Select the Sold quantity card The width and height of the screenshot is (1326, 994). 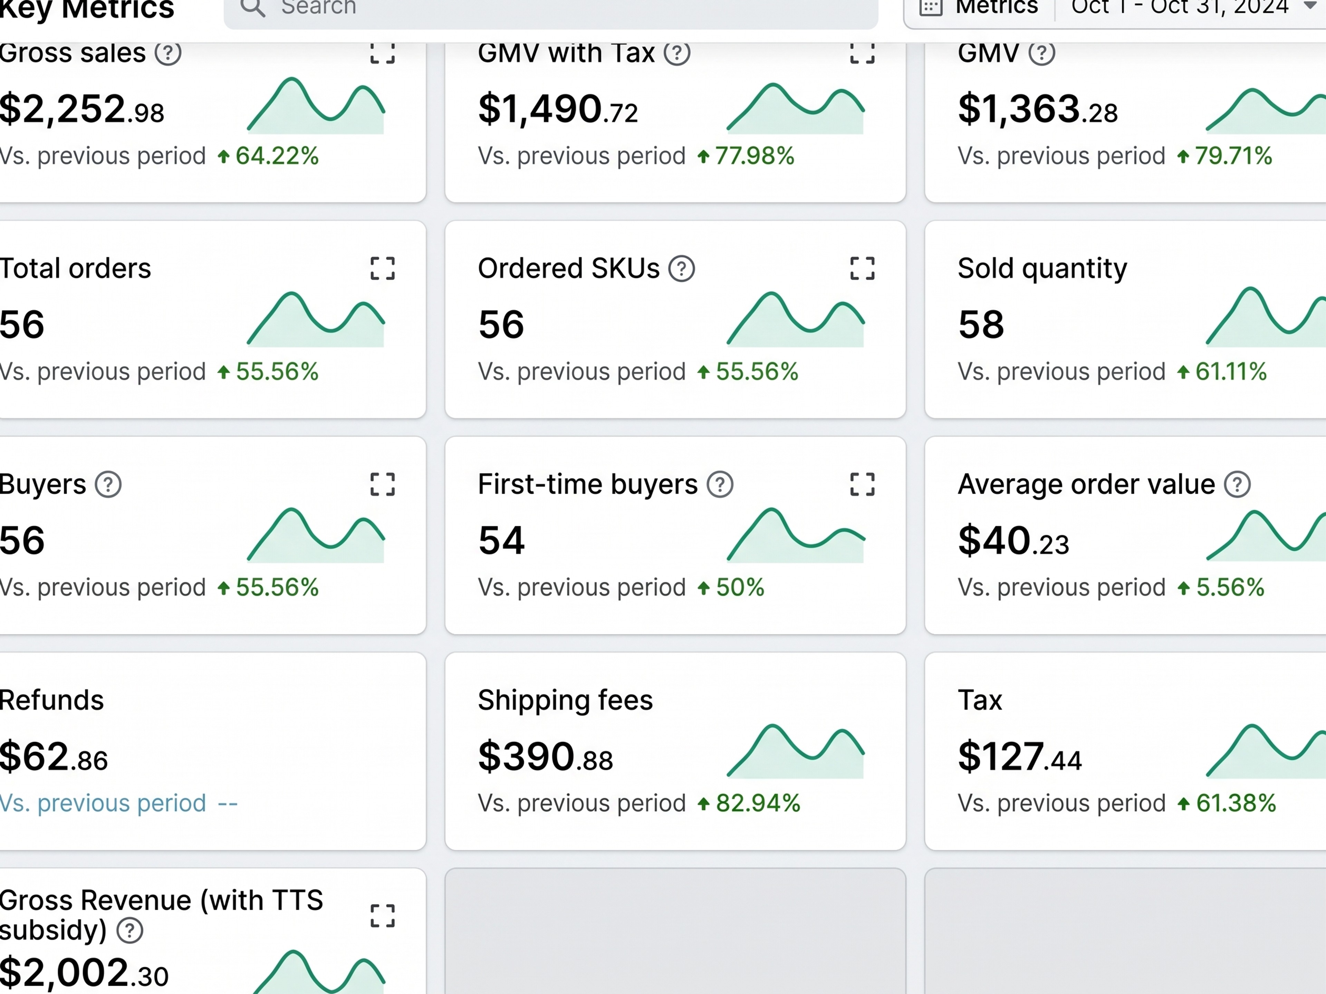pyautogui.click(x=1125, y=320)
